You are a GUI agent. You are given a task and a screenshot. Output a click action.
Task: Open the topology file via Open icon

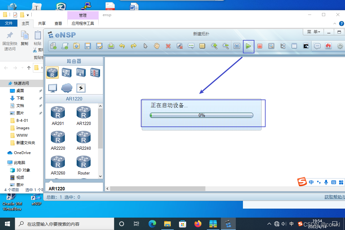[x=76, y=46]
